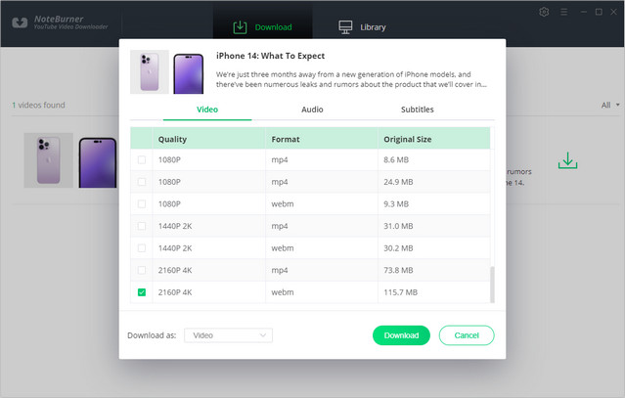
Task: Click the monitor icon of the Library tab
Action: [x=345, y=27]
